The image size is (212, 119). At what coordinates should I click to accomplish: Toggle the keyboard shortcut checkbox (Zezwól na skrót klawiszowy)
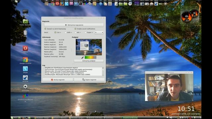click(x=45, y=29)
